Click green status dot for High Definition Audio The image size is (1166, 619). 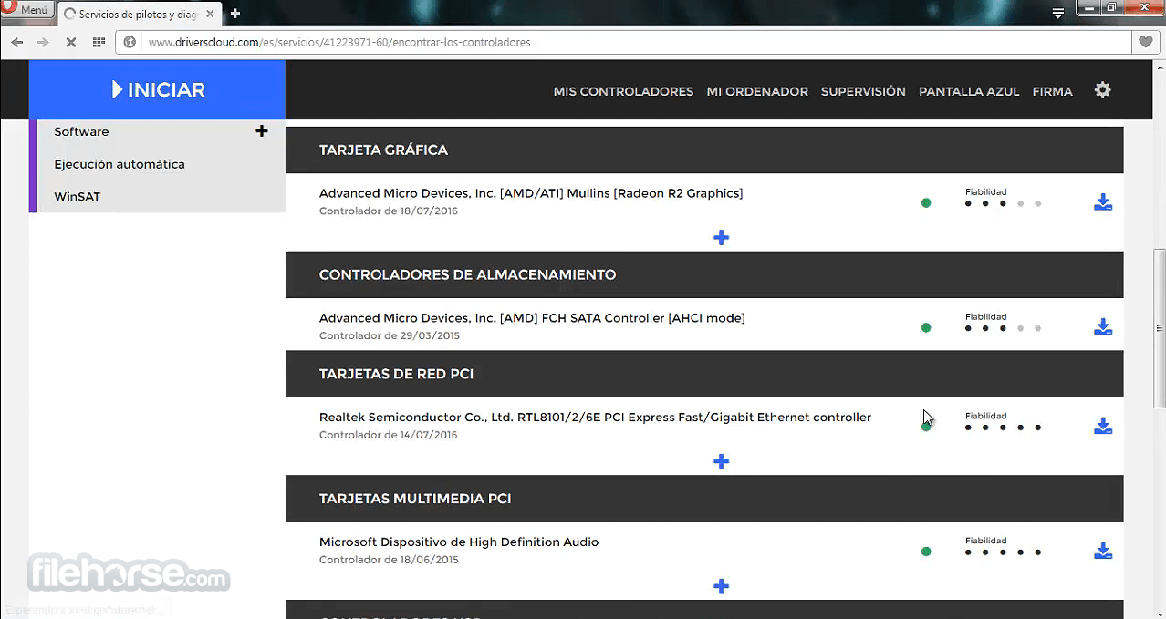click(926, 552)
